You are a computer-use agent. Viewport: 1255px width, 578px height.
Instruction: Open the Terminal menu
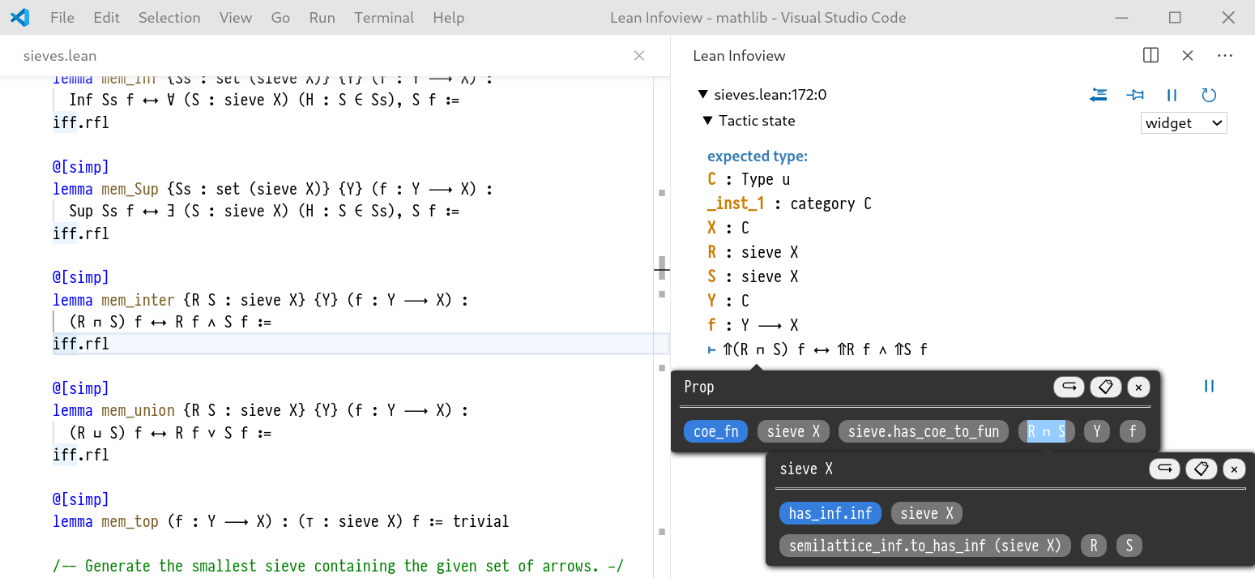click(x=383, y=17)
